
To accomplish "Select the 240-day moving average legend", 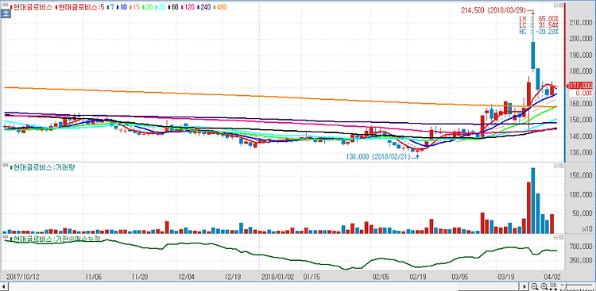I will click(205, 7).
